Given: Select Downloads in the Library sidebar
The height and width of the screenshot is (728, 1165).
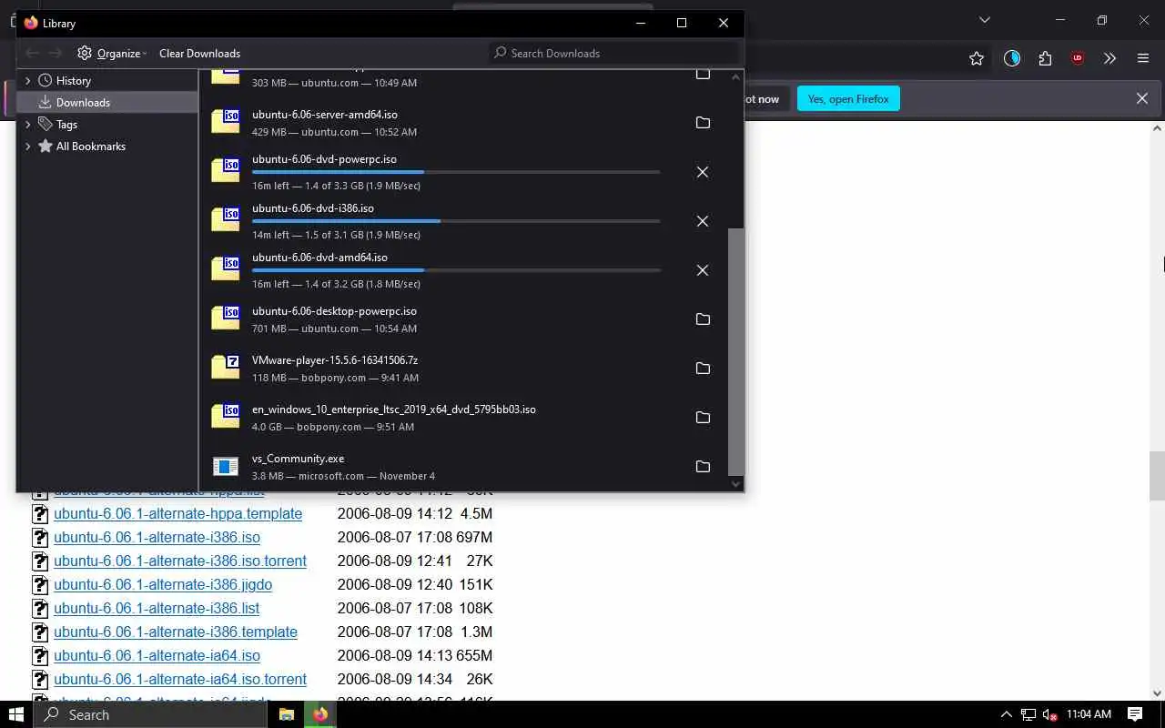Looking at the screenshot, I should (107, 103).
